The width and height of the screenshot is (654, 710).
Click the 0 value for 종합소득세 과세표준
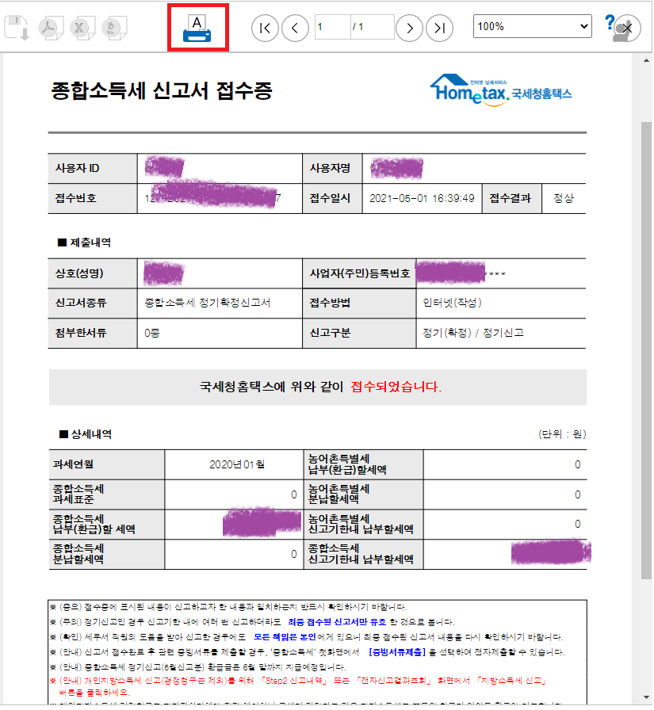point(294,495)
